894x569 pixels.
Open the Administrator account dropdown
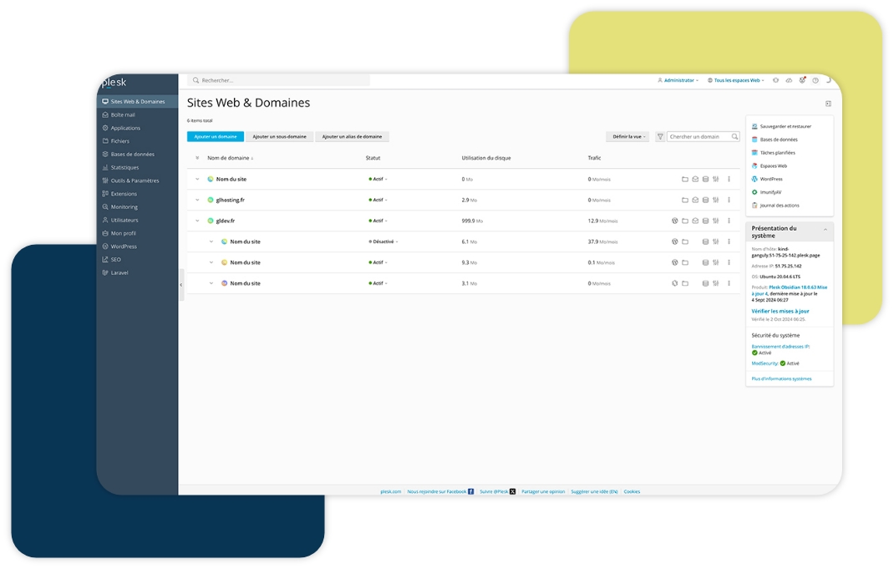point(678,81)
